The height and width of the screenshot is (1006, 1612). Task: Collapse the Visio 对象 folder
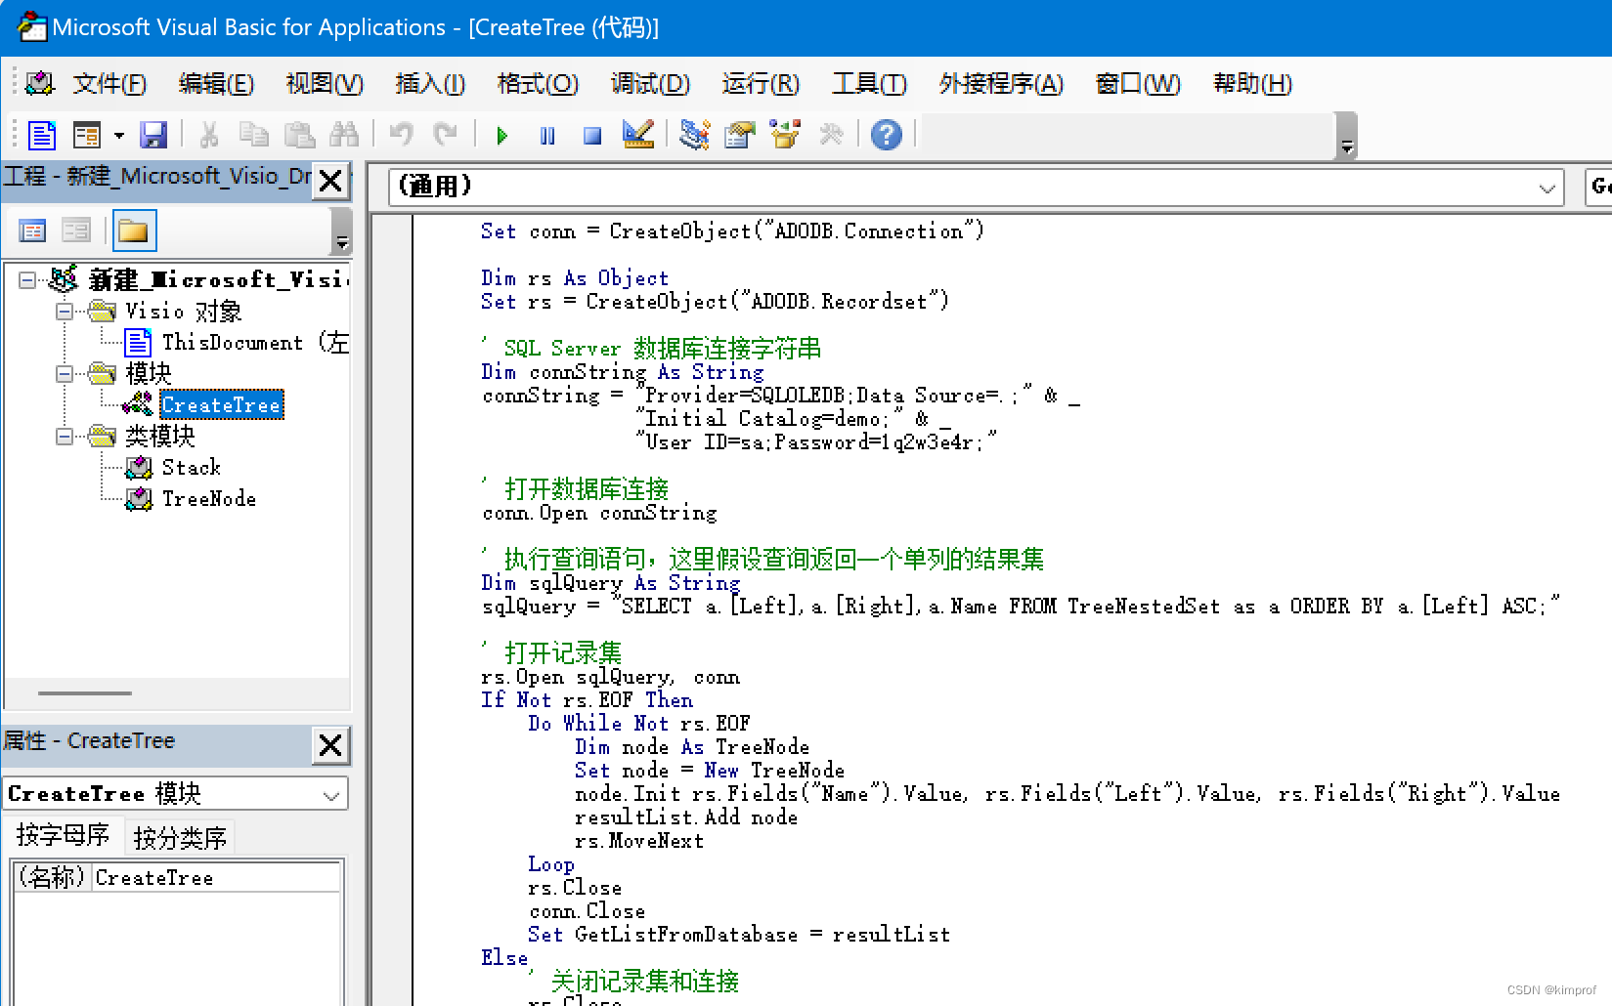coord(65,312)
